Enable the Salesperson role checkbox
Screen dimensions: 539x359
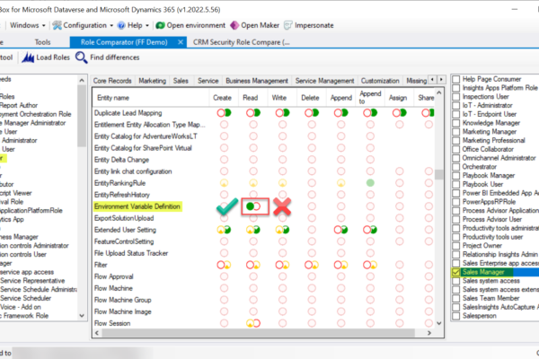(x=457, y=318)
